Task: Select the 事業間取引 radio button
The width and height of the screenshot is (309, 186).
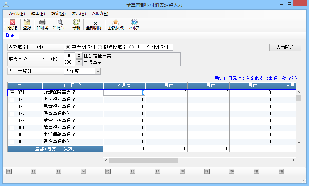Action: click(68, 47)
